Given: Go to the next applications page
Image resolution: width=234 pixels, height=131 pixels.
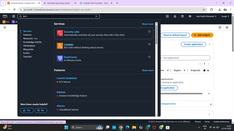Looking at the screenshot, I should click(209, 64).
